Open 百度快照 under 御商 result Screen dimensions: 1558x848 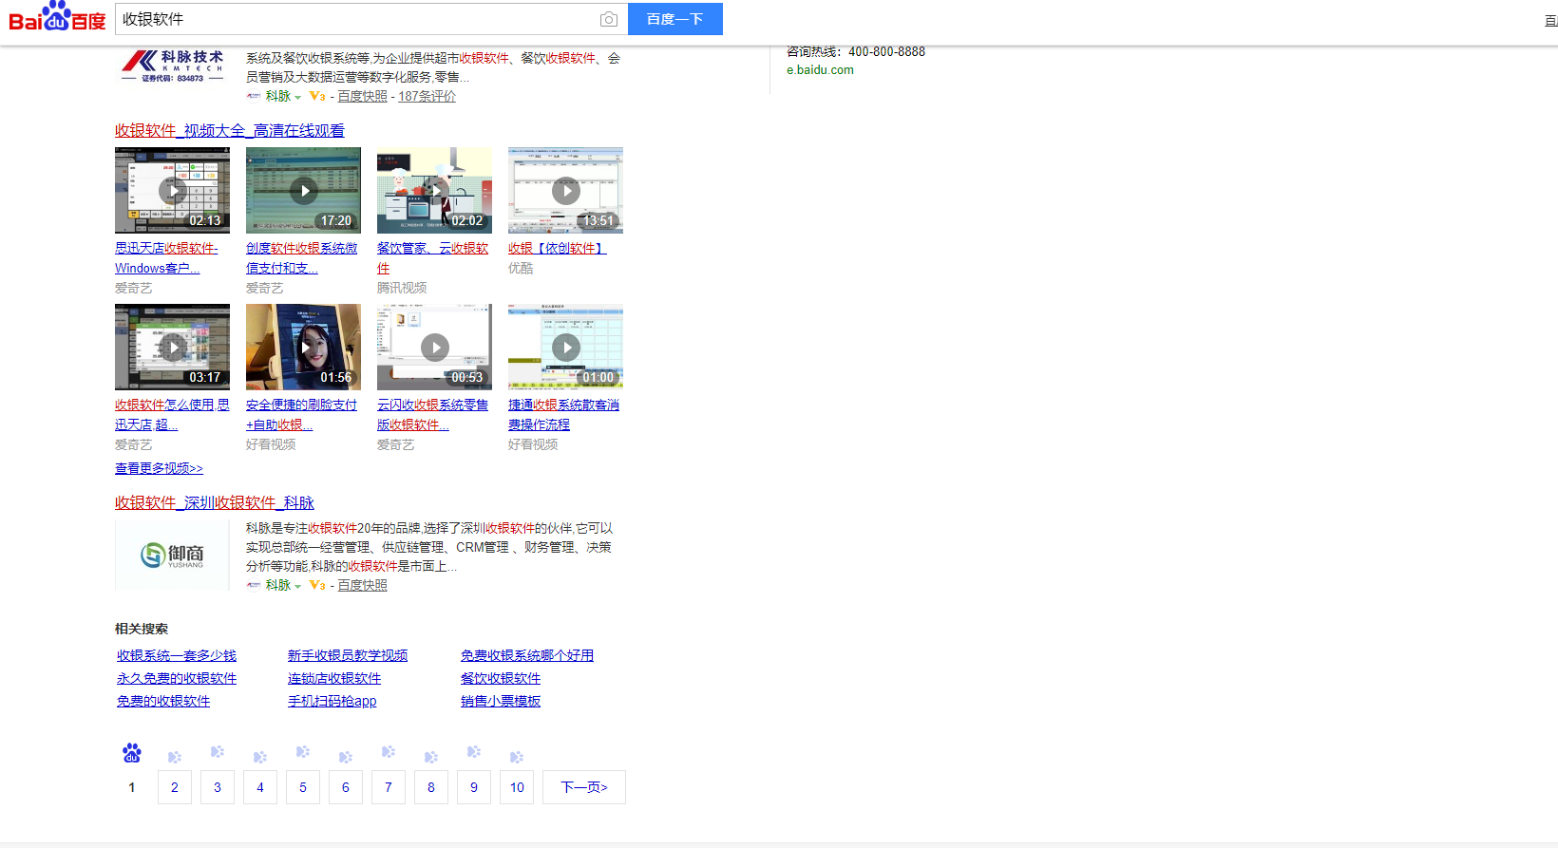point(362,585)
